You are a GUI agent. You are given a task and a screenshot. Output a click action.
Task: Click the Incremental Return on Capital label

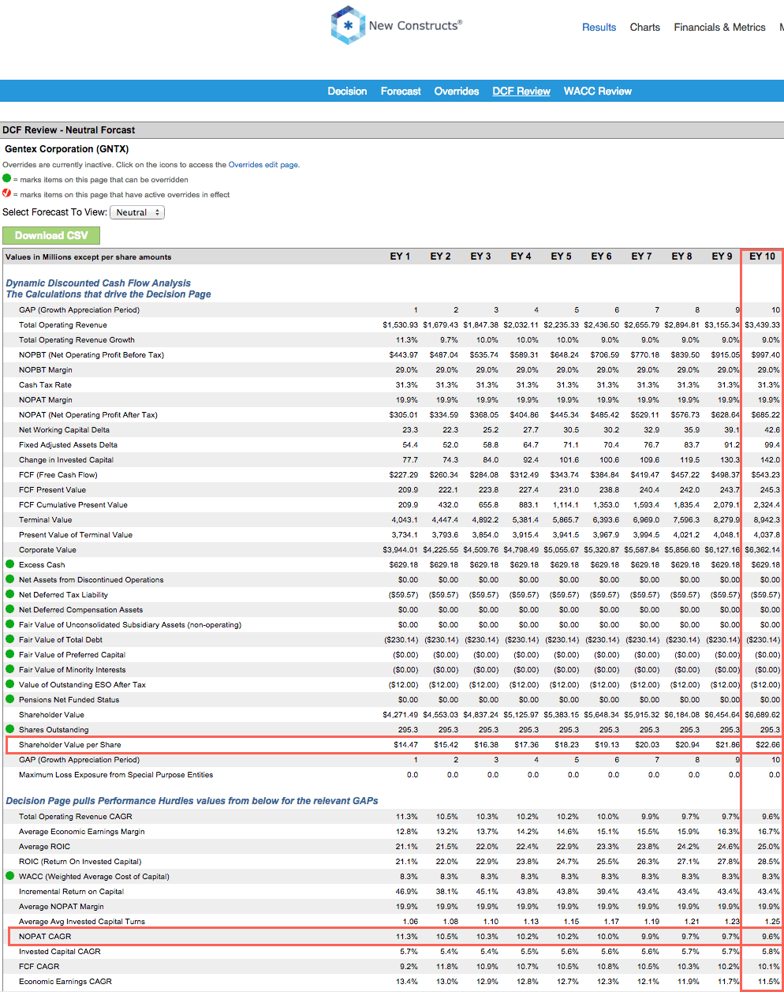pos(71,891)
